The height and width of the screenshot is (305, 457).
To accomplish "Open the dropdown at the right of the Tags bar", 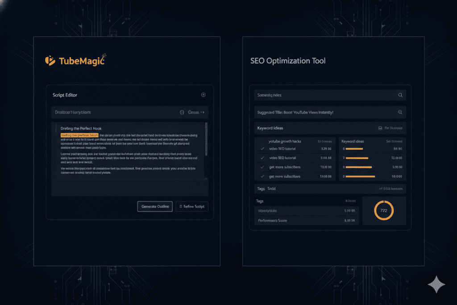I will pyautogui.click(x=391, y=188).
